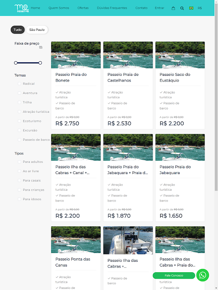
Task: Click the R$ 2.530 price
Action: pos(120,123)
